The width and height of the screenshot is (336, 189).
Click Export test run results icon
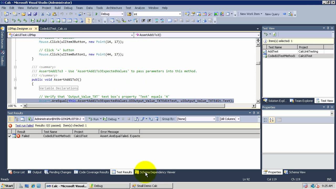[x=143, y=119]
